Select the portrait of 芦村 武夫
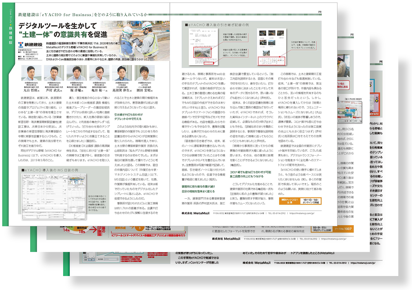 click(x=54, y=73)
